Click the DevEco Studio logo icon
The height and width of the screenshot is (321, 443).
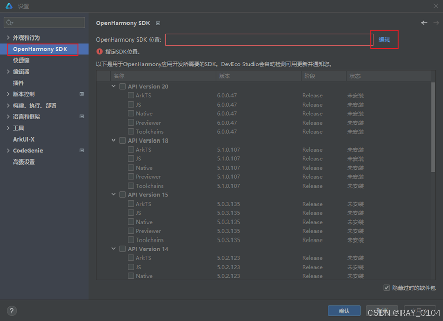point(9,6)
